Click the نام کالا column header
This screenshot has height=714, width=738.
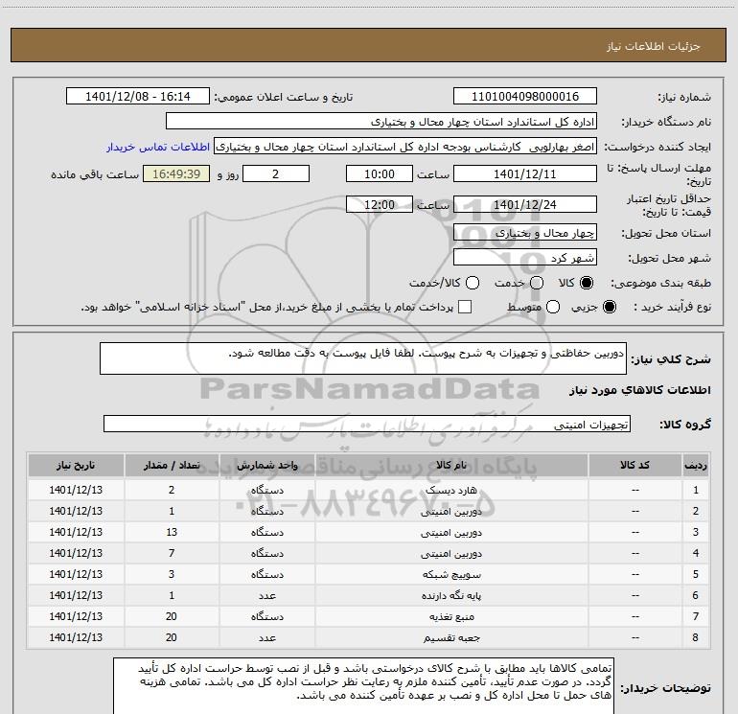[x=451, y=466]
